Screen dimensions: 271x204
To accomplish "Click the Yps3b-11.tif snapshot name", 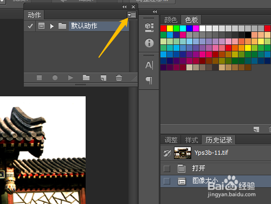I will click(x=211, y=153).
